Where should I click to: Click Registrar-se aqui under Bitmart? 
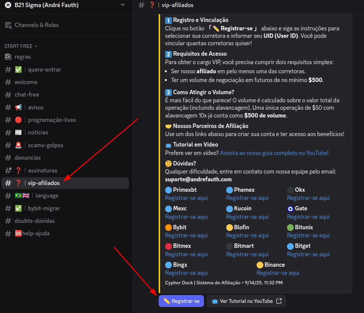[248, 254]
